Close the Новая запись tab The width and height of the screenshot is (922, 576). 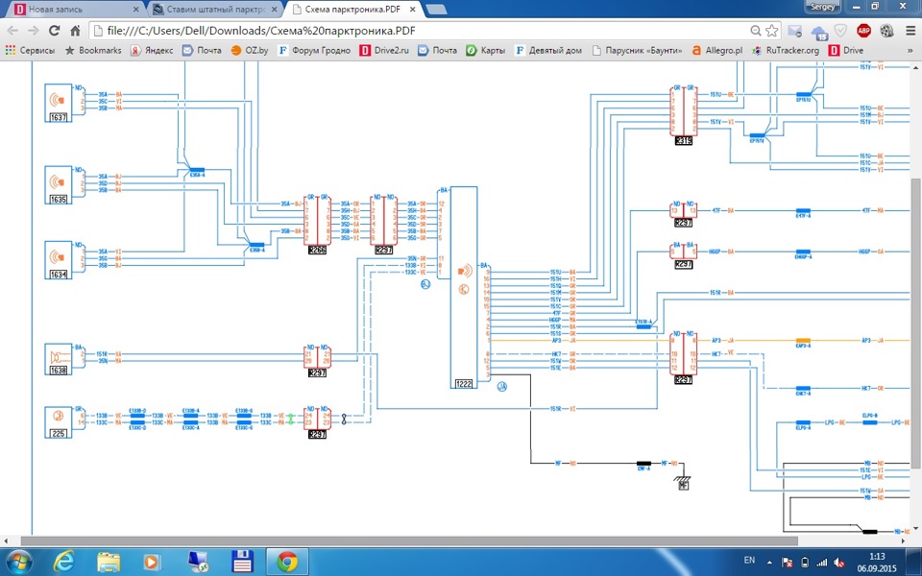[136, 10]
